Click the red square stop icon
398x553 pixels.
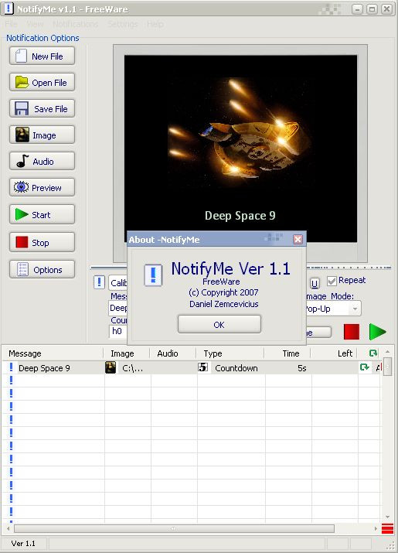point(352,332)
